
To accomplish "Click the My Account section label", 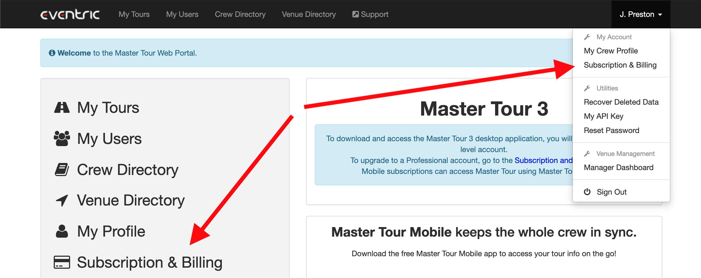I will 614,37.
